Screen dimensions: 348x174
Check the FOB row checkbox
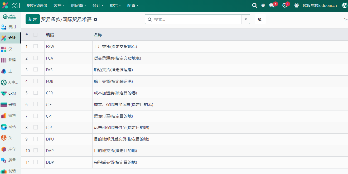tap(36, 81)
